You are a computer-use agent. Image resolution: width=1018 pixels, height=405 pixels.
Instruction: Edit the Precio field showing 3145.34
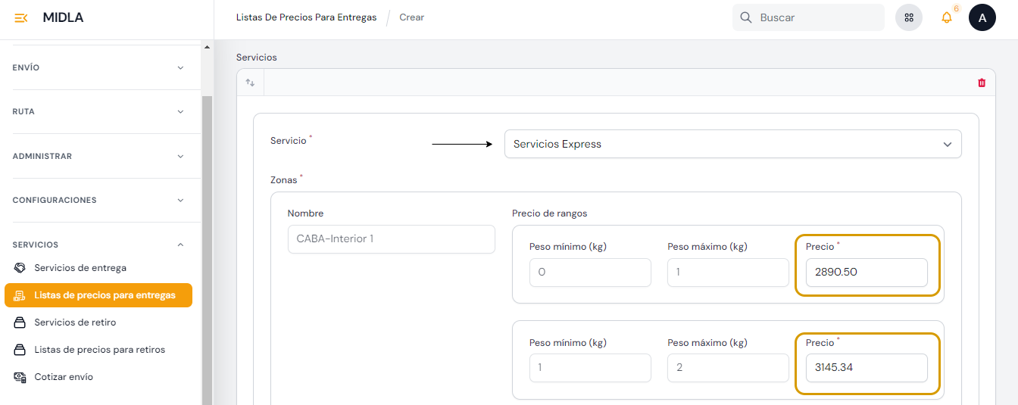coord(867,368)
